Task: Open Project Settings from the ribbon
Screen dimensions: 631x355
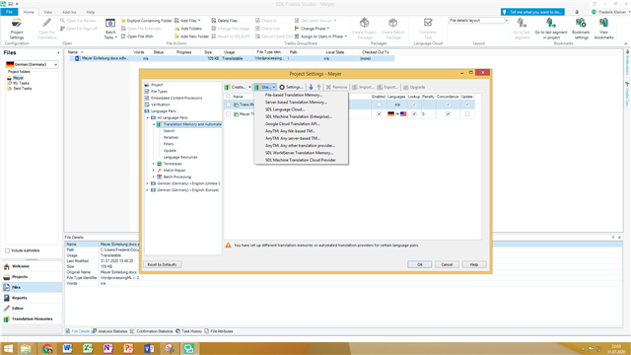Action: coord(17,29)
